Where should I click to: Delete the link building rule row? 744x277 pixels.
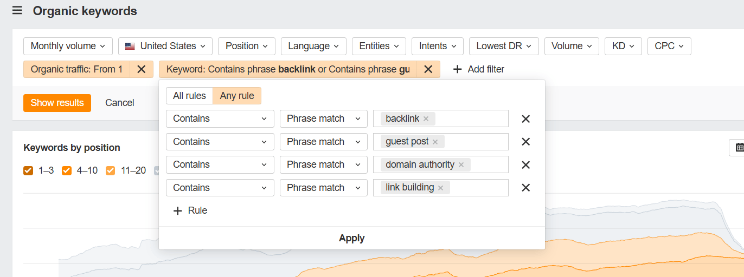(525, 188)
